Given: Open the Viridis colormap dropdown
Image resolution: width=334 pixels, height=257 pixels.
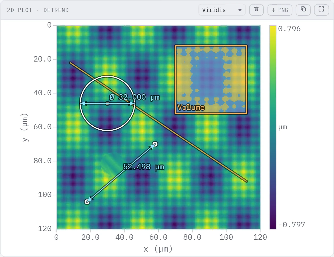Looking at the screenshot, I should 222,10.
